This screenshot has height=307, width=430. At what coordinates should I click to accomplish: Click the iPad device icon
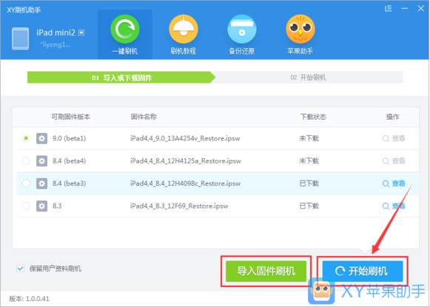[20, 38]
